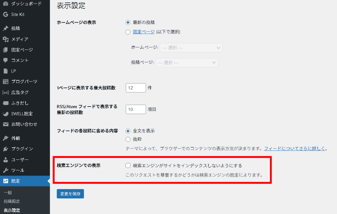337x214 pixels.
Task: Open the 一般 settings submenu item
Action: point(8,193)
